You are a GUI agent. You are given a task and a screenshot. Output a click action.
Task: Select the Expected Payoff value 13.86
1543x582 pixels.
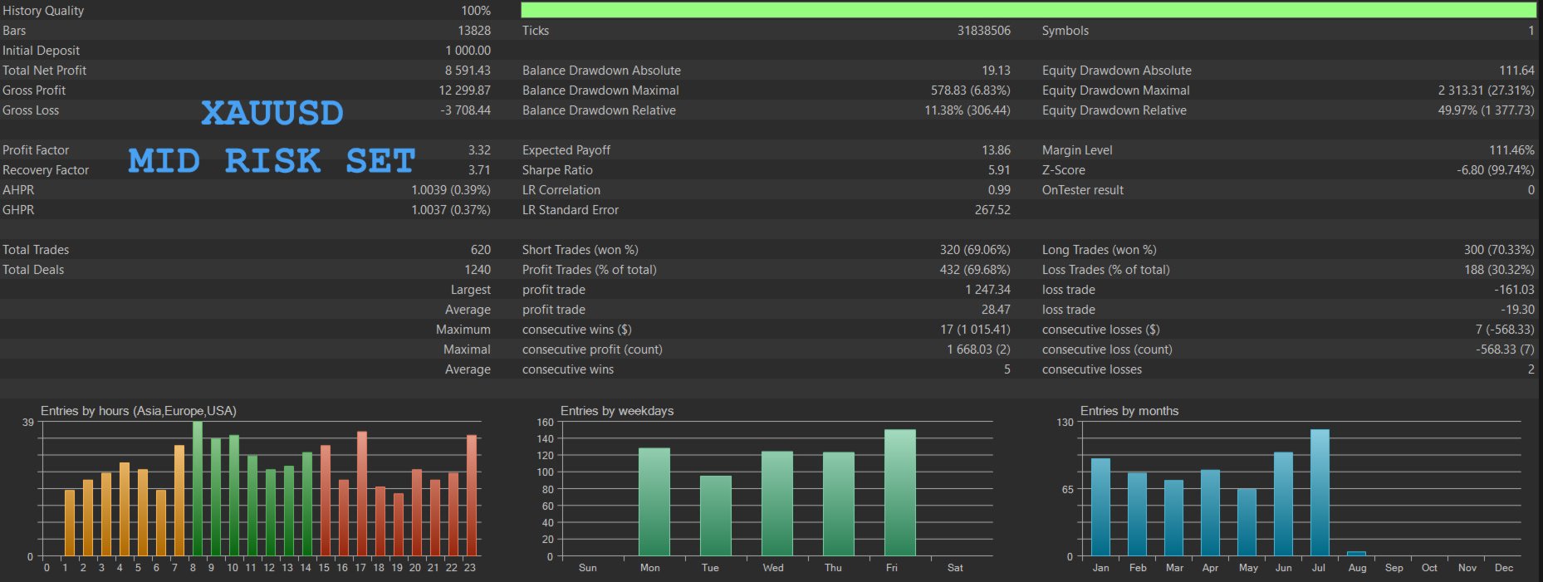(x=997, y=150)
